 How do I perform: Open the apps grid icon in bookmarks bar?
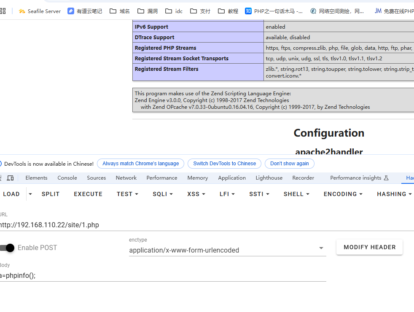3,11
